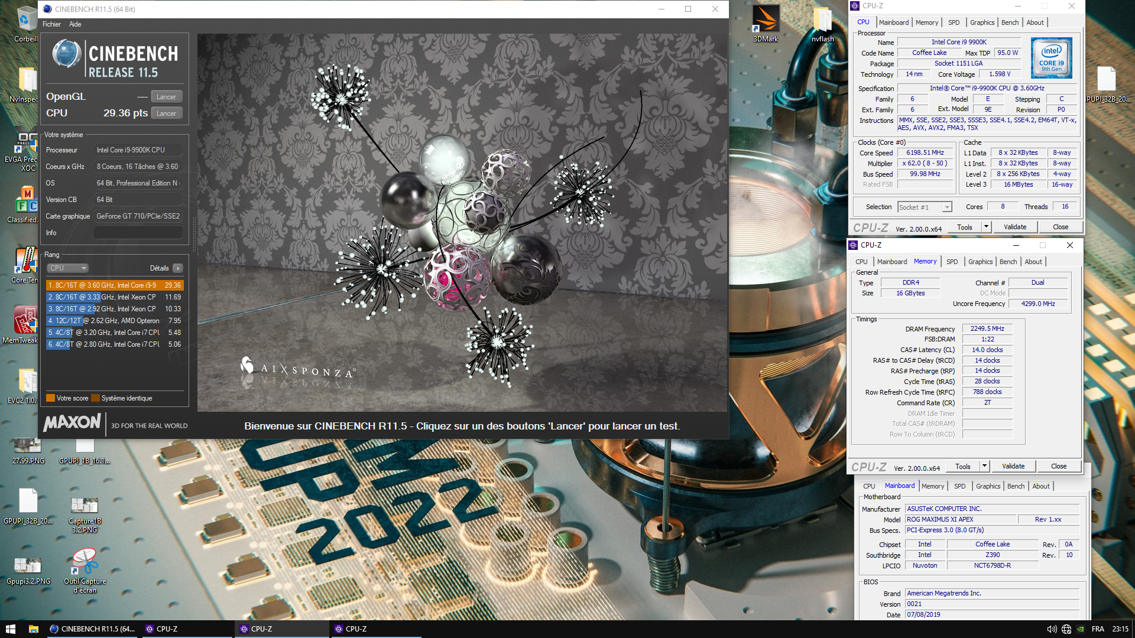The height and width of the screenshot is (638, 1135).
Task: Click Validate in Memory CPU-Z window
Action: (1013, 466)
